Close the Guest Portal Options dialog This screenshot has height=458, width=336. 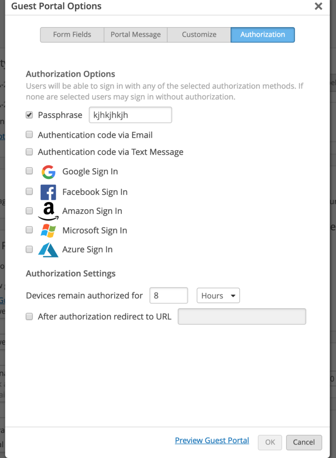[319, 6]
